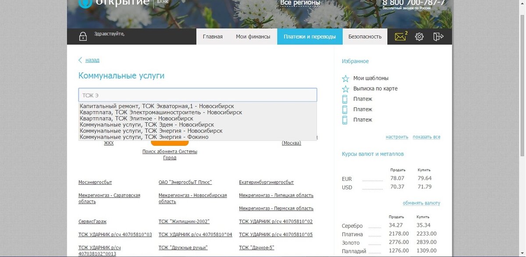Open the Мосэнергосбыт link

95,182
